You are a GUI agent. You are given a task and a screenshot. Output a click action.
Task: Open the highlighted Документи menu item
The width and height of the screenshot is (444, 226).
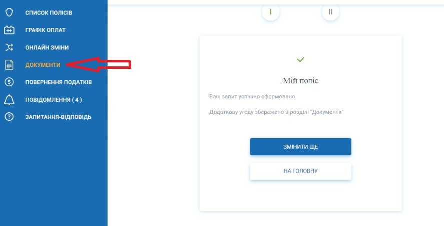tap(43, 65)
